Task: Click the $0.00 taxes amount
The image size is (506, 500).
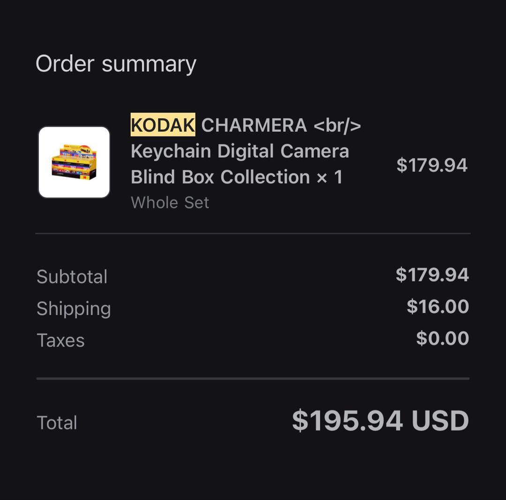Action: coord(442,338)
